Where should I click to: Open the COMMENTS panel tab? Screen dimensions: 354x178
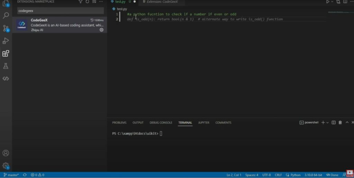tap(223, 123)
